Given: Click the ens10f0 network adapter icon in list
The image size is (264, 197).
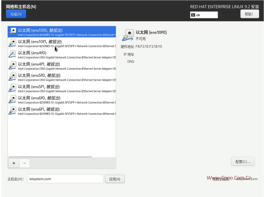Looking at the screenshot, I should coord(12,32).
